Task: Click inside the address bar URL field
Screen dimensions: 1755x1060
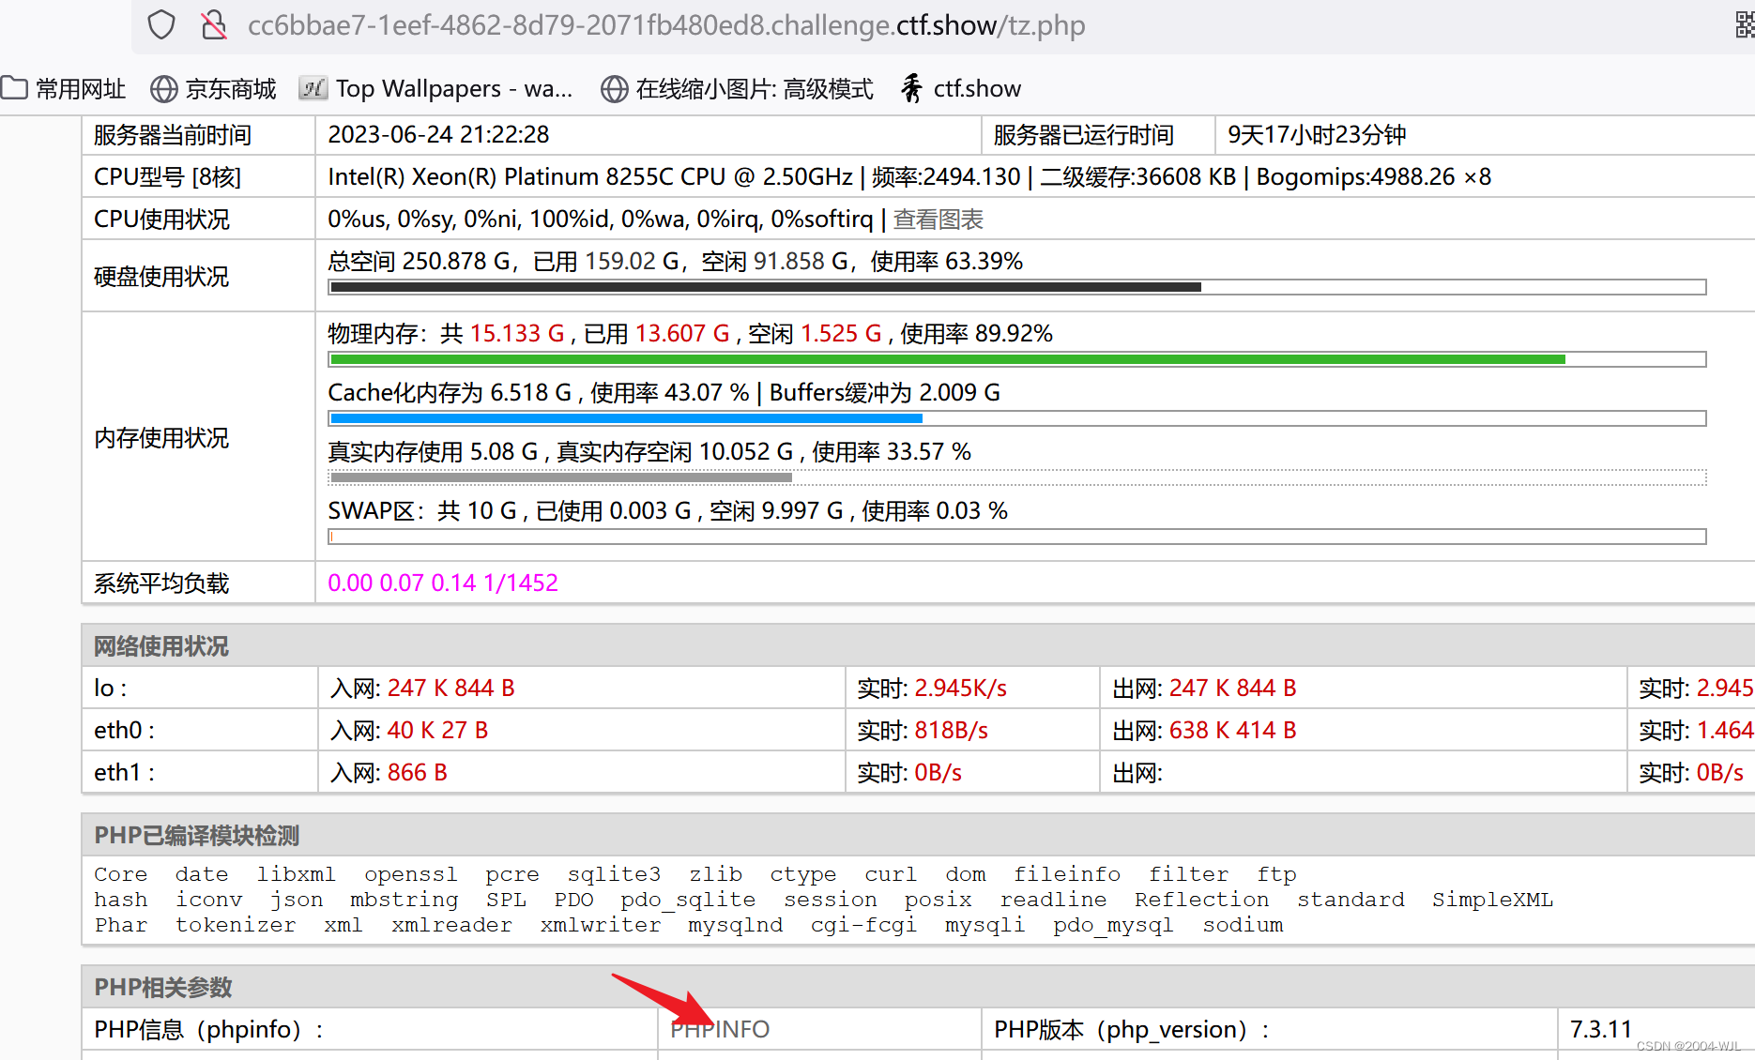Action: coord(665,24)
